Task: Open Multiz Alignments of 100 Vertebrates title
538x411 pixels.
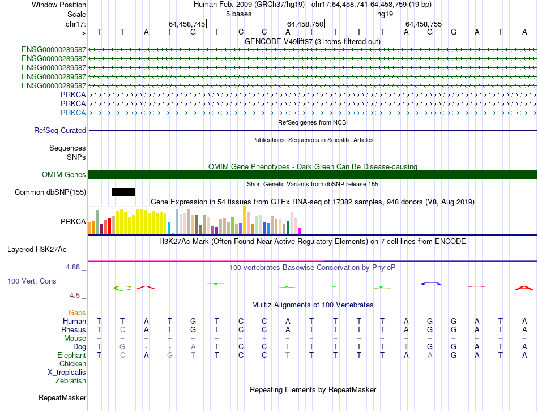Action: (x=313, y=305)
